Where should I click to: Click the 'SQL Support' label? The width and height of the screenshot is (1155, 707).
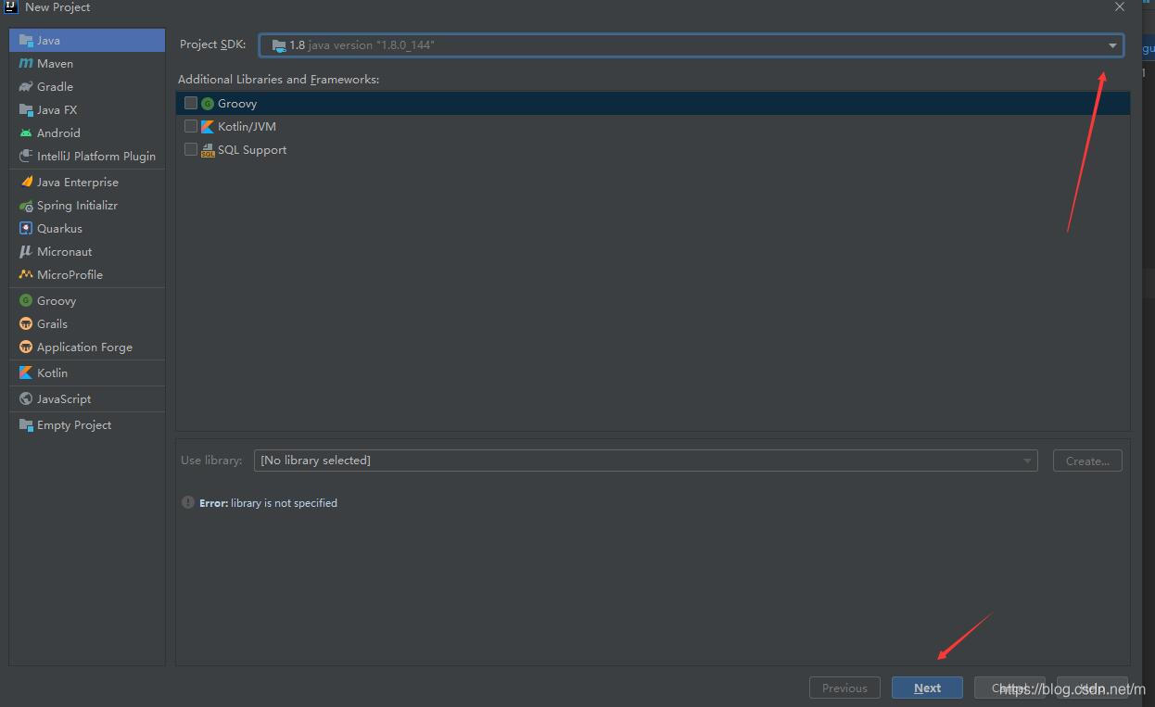point(252,150)
